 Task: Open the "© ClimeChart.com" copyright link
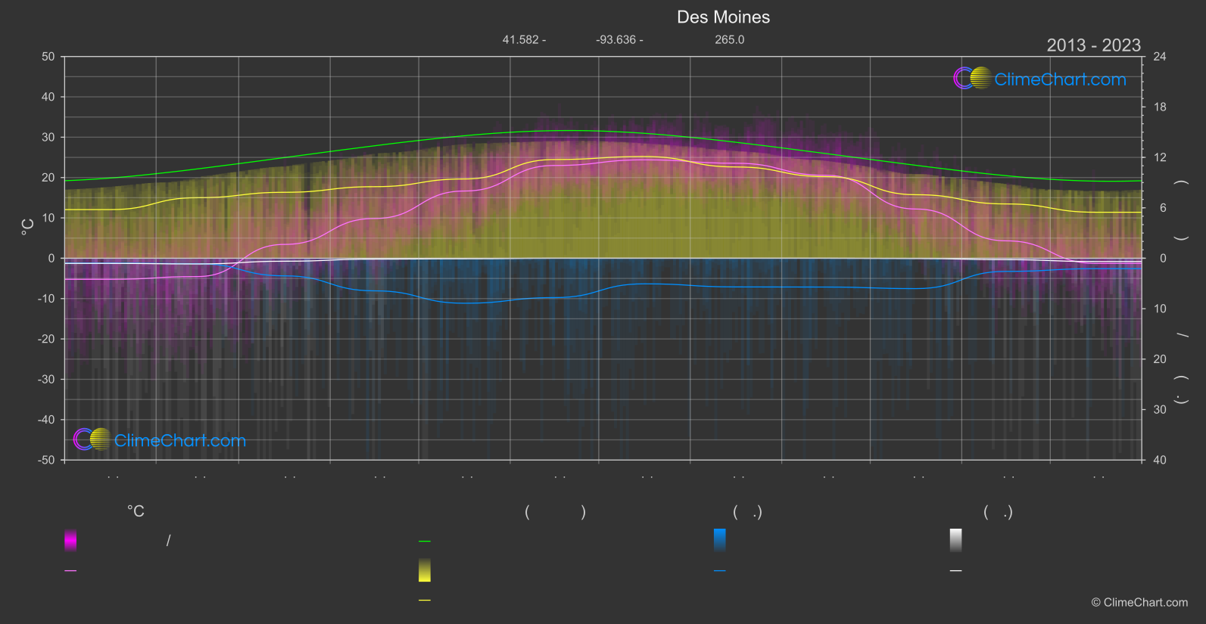point(1139,603)
